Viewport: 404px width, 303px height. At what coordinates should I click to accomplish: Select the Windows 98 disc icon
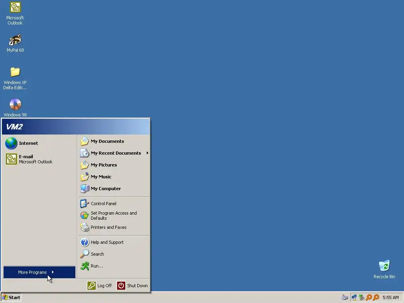[x=15, y=107]
